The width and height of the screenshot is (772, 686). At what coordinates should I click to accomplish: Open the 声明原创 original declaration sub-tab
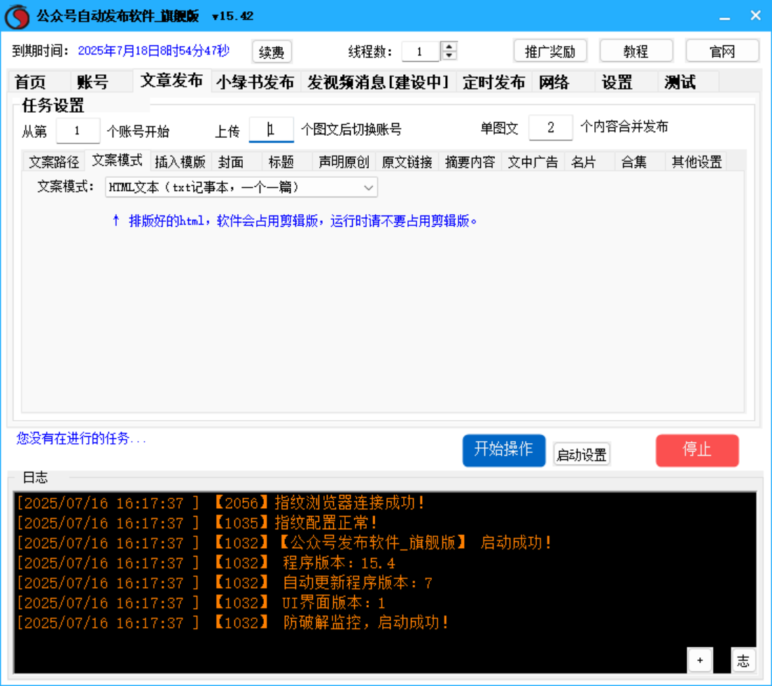[x=344, y=162]
